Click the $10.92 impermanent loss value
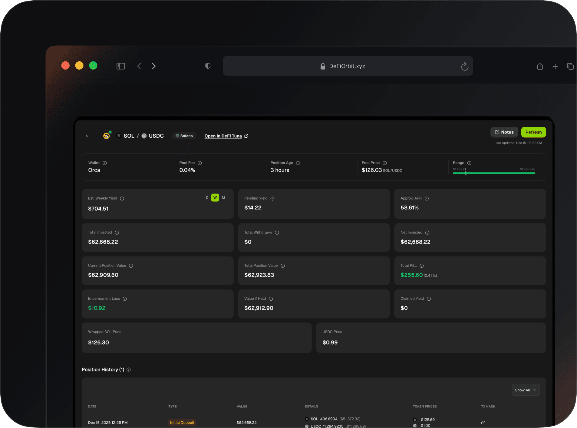Image resolution: width=577 pixels, height=428 pixels. (x=97, y=308)
